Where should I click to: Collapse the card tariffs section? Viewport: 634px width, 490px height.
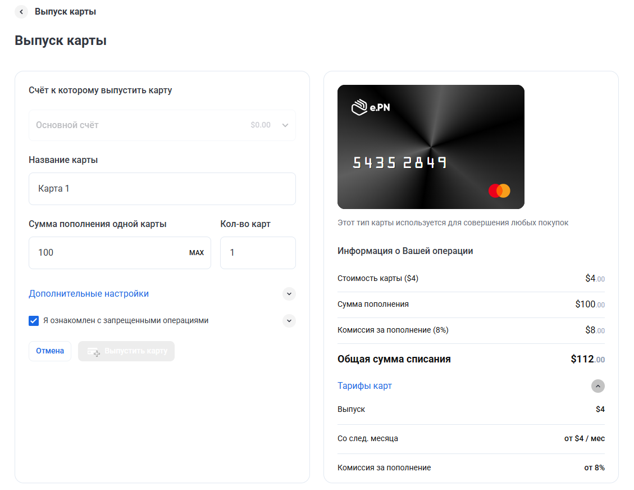(597, 386)
